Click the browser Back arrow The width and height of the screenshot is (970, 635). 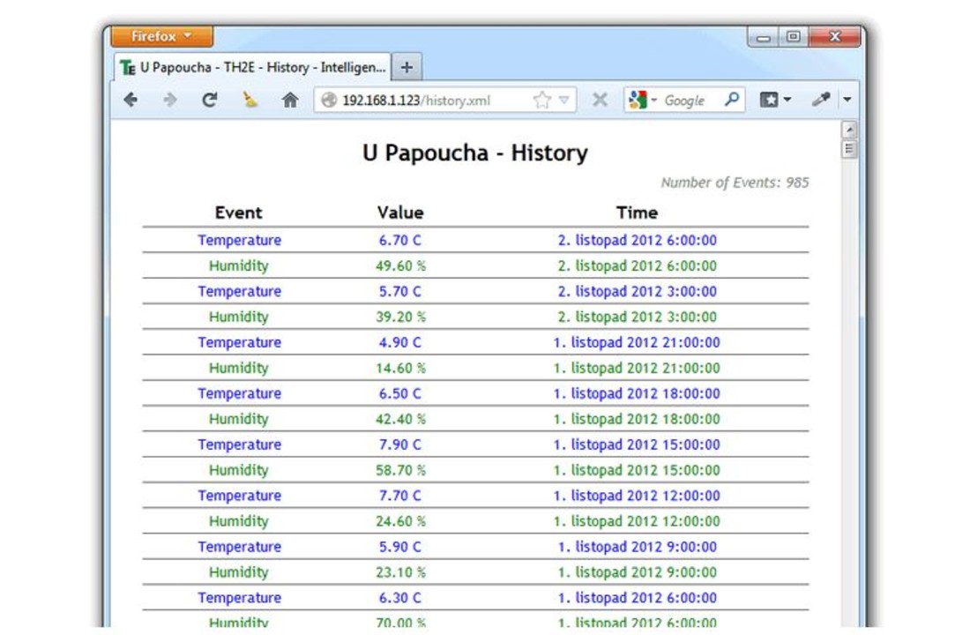[x=131, y=101]
